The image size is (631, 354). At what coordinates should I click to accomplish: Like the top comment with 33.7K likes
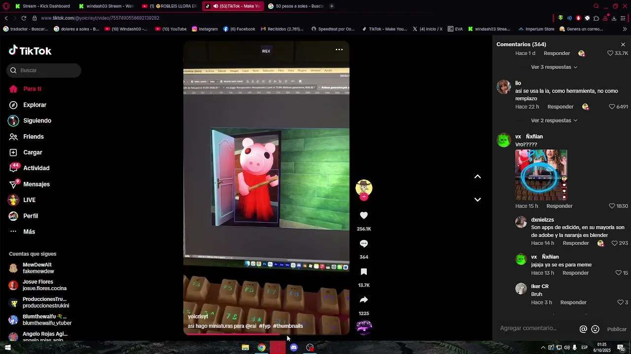click(610, 53)
